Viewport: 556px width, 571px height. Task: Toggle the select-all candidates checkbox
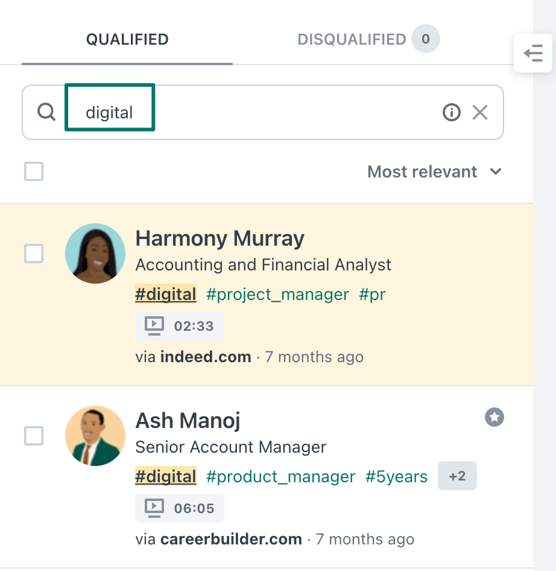(34, 171)
